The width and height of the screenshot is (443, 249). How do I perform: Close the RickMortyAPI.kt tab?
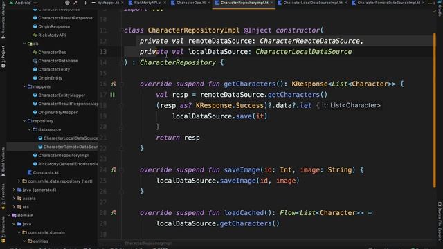[x=165, y=3]
